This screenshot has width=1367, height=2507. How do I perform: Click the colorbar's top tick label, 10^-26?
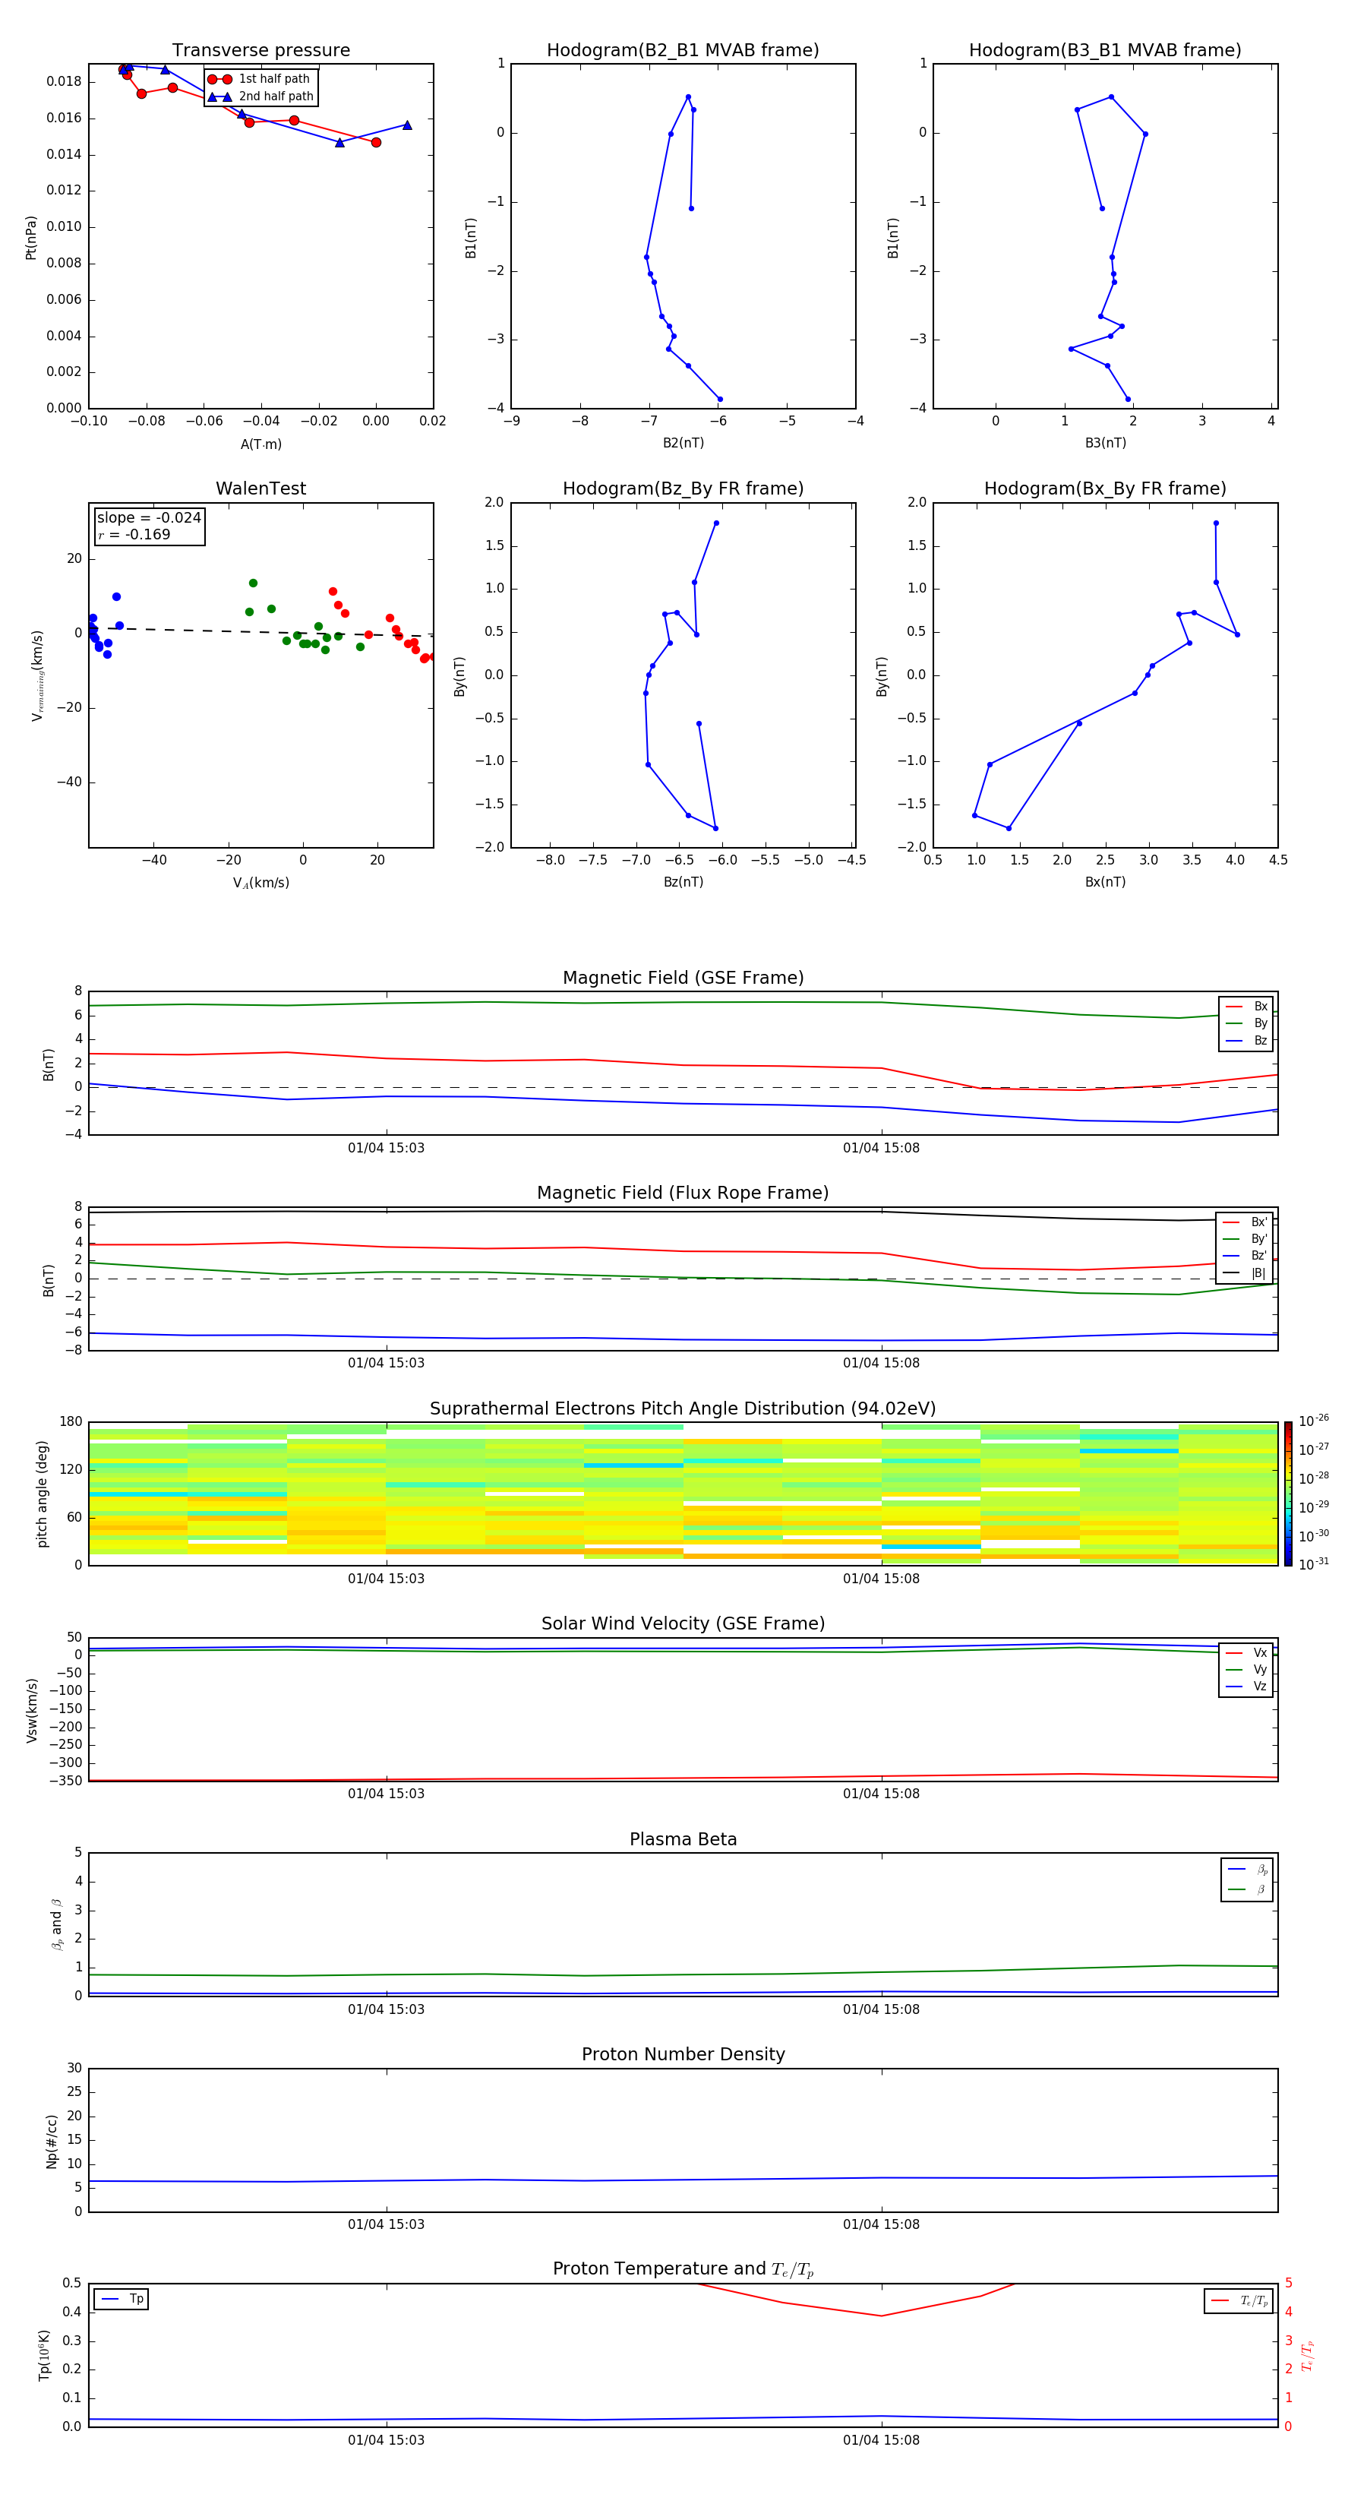1314,1421
